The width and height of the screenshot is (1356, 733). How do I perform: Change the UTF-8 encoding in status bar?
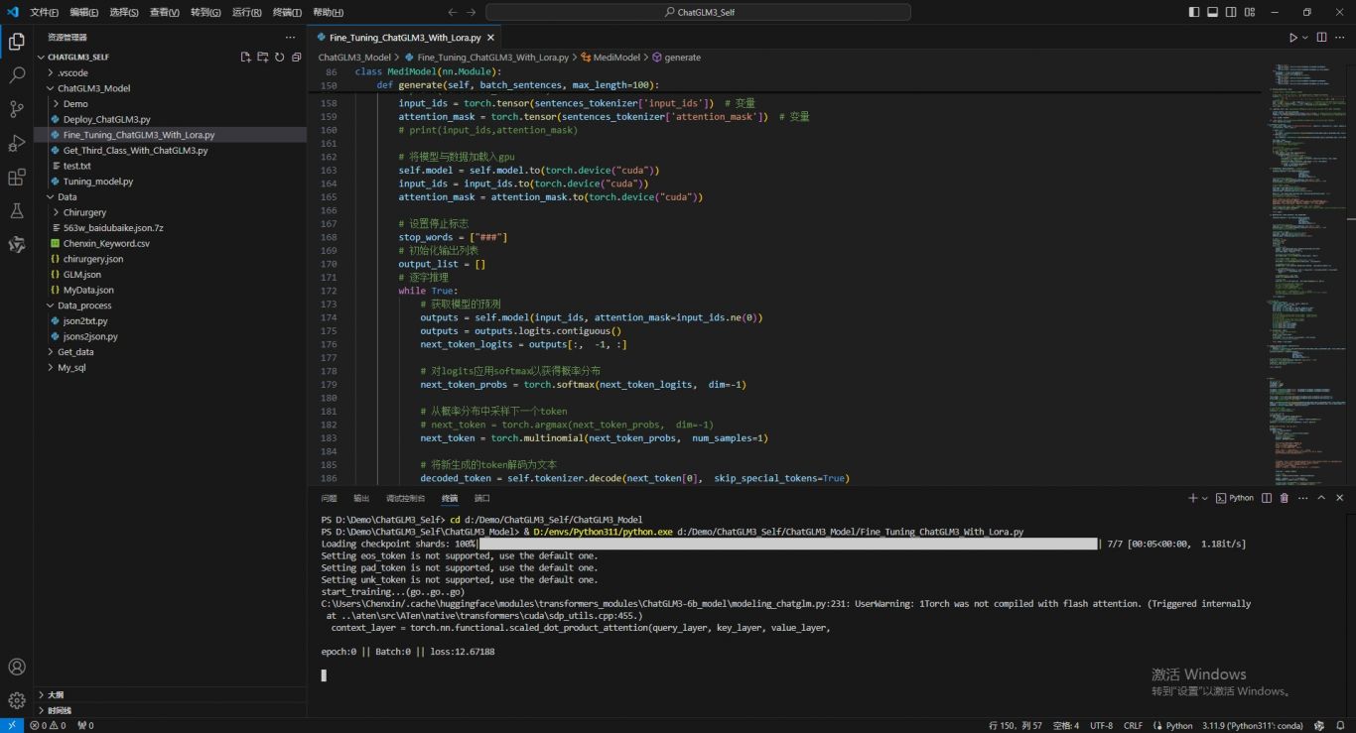1101,725
